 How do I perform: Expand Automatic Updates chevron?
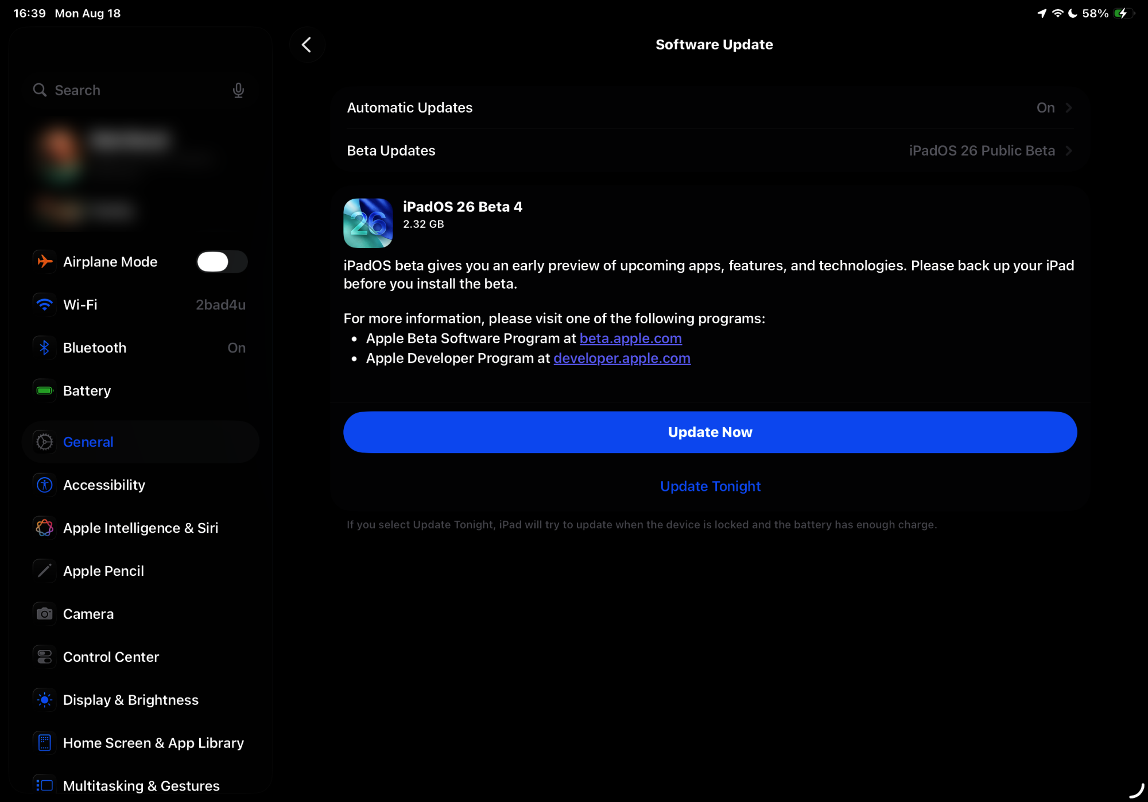[x=1068, y=108]
